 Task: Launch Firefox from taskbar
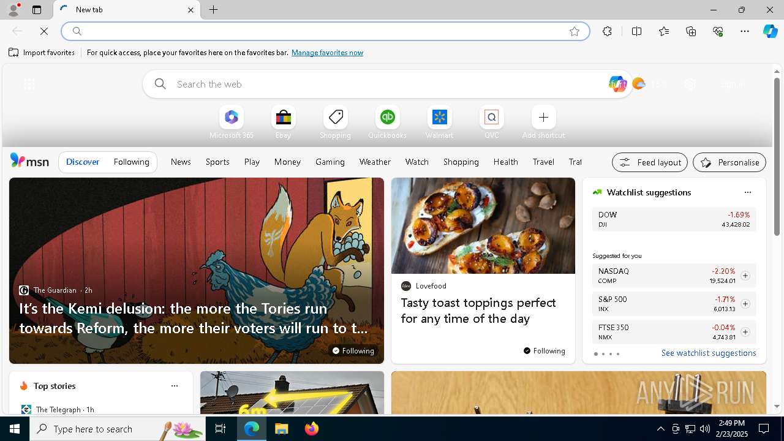click(311, 429)
